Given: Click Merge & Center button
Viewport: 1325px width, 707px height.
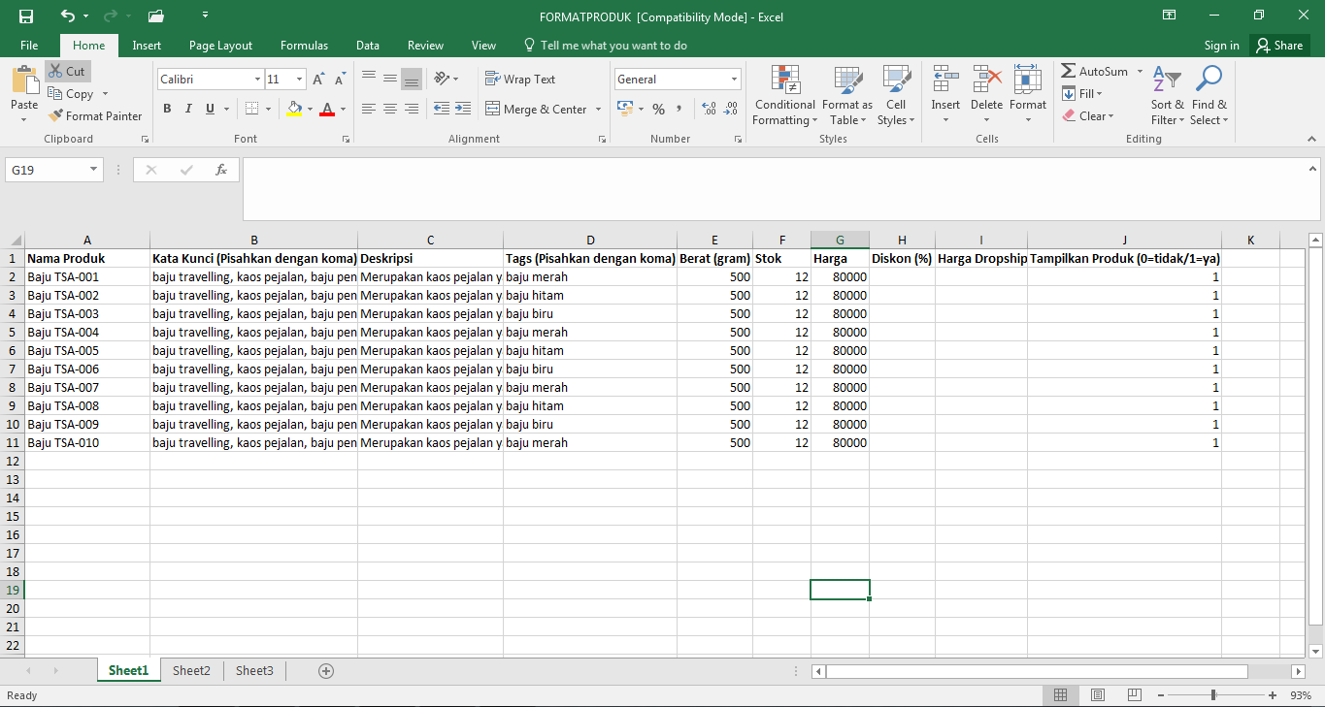Looking at the screenshot, I should pyautogui.click(x=537, y=110).
